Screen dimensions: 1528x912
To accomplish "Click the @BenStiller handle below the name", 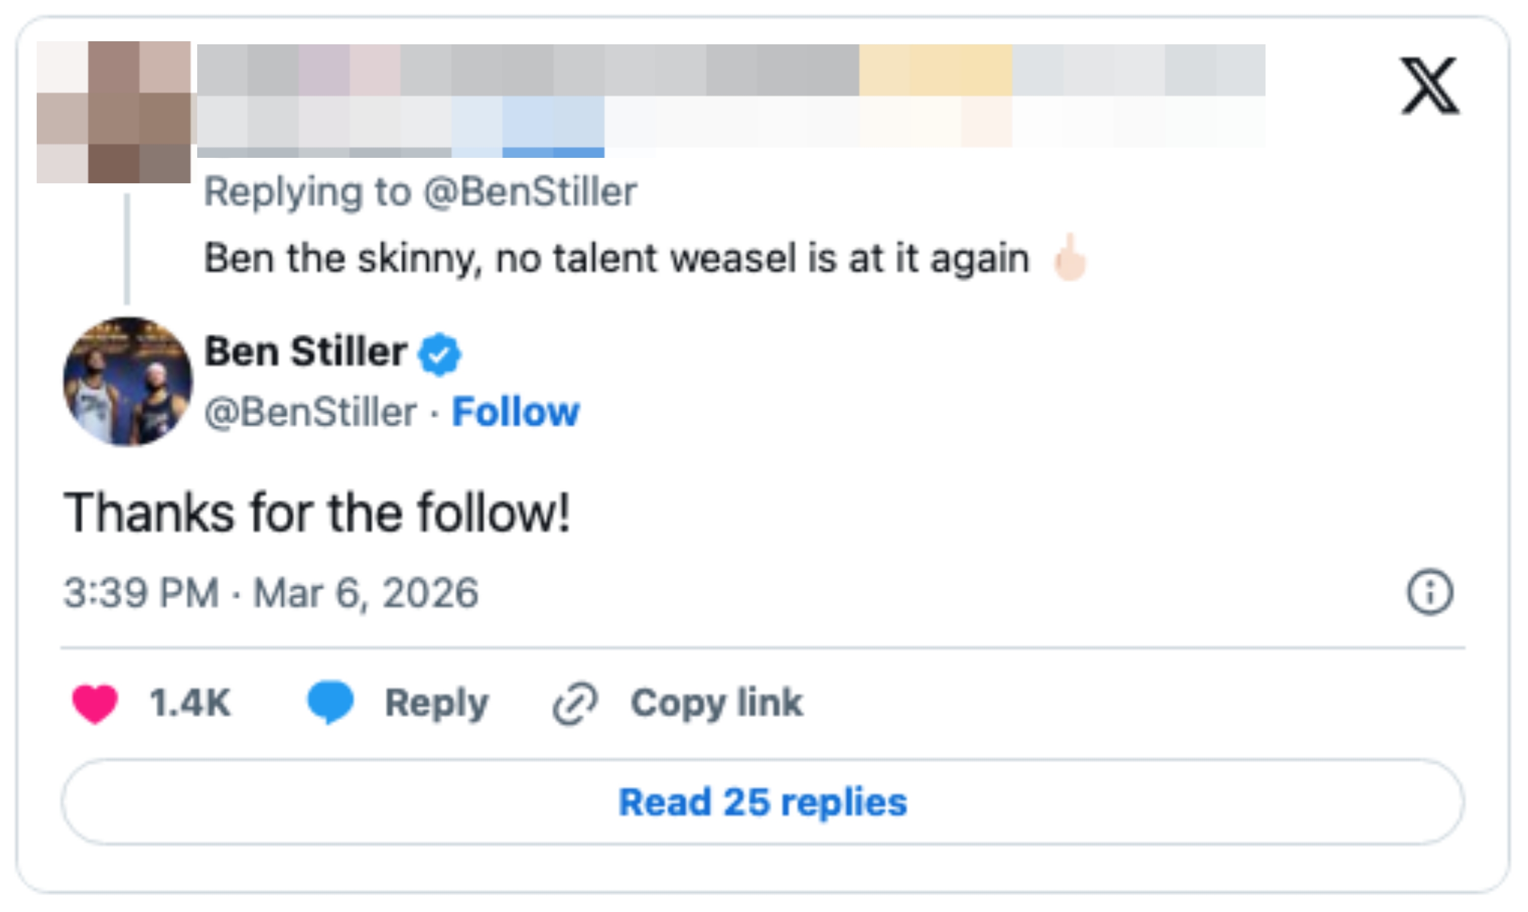I will [x=310, y=412].
